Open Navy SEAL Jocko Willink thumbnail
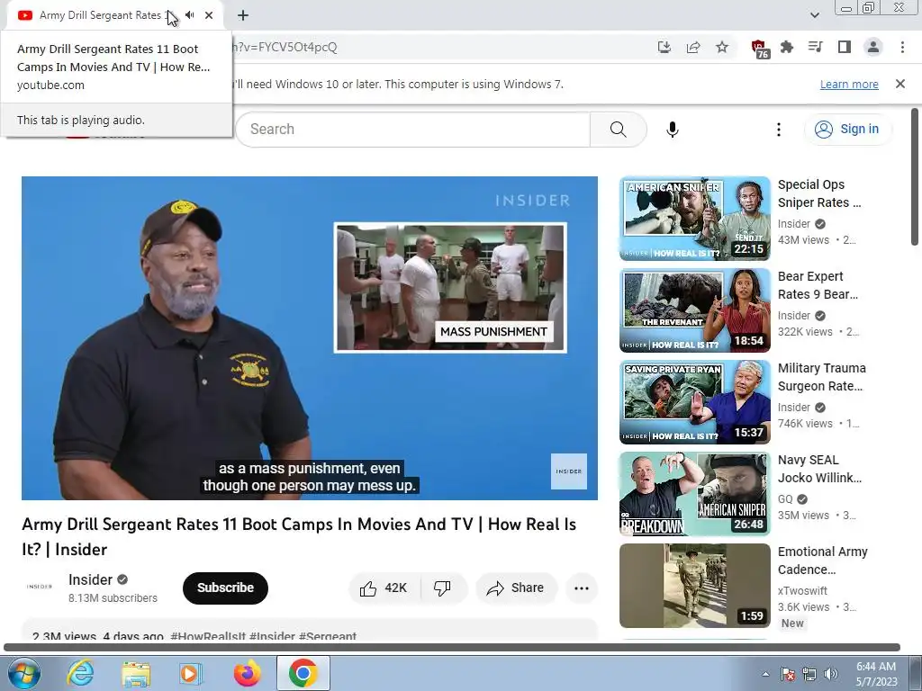 point(694,494)
